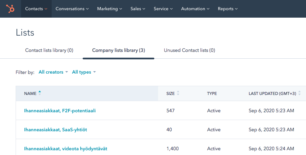Screen dimensions: 306x155
Task: Expand the Conversations menu
Action: click(72, 9)
